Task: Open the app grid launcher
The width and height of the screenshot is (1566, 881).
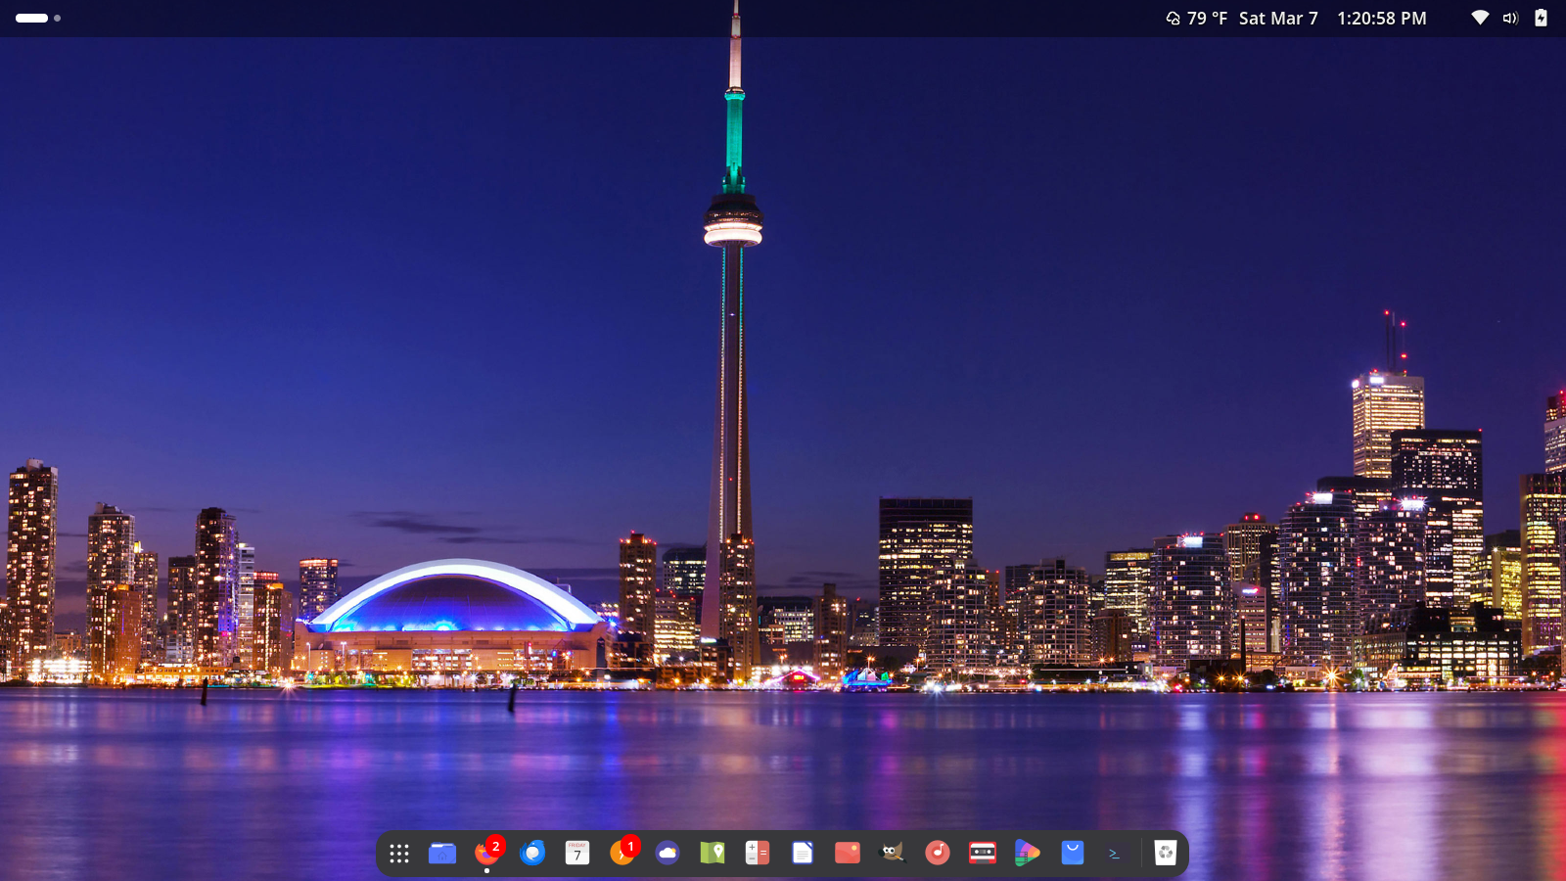Action: click(x=398, y=854)
